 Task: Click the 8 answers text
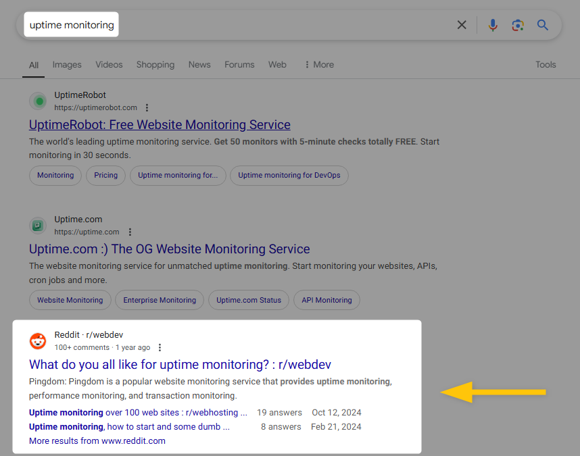tap(281, 427)
